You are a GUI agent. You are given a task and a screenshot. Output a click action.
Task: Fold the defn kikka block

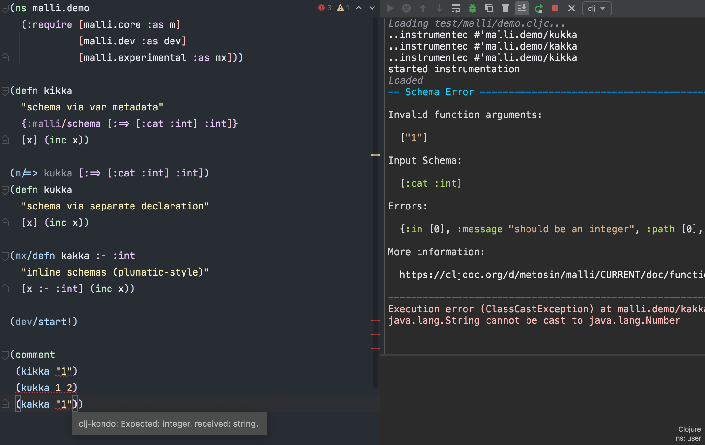[5, 91]
